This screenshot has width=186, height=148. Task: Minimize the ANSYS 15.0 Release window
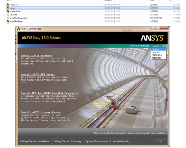point(153,28)
